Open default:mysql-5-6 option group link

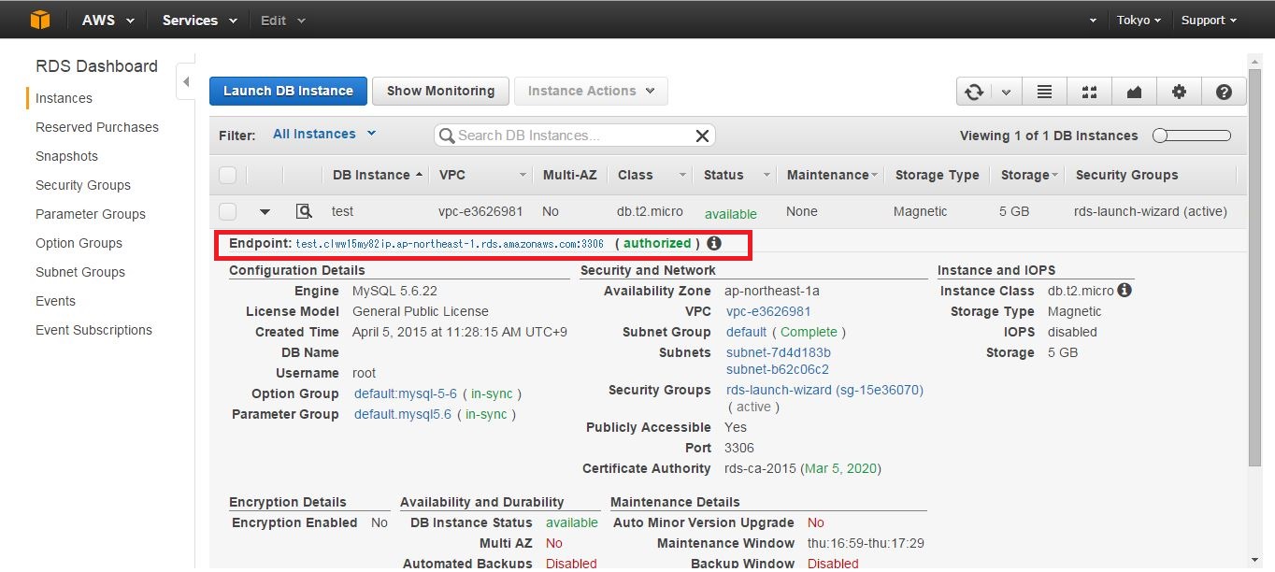coord(406,393)
